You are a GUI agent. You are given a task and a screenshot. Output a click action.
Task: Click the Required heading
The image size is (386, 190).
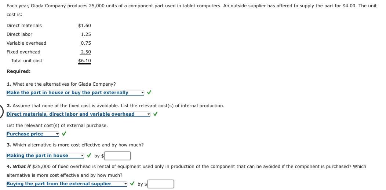[x=19, y=71]
